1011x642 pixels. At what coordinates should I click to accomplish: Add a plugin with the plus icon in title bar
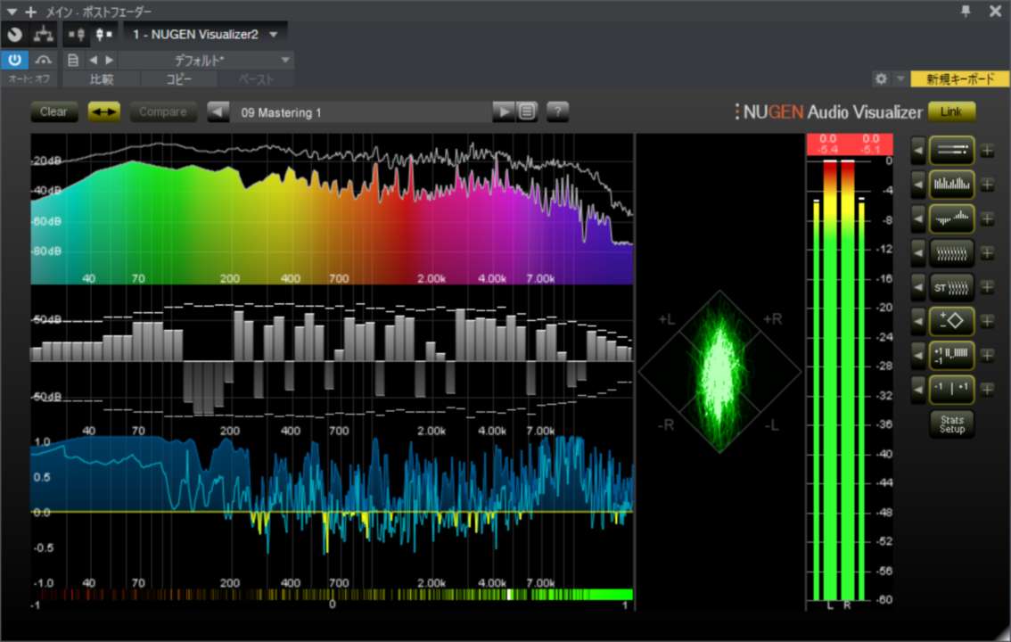[31, 12]
